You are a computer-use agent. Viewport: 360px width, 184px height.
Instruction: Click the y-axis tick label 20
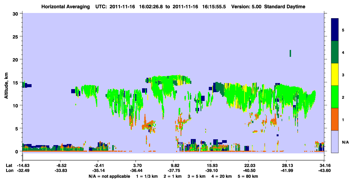pos(16,59)
